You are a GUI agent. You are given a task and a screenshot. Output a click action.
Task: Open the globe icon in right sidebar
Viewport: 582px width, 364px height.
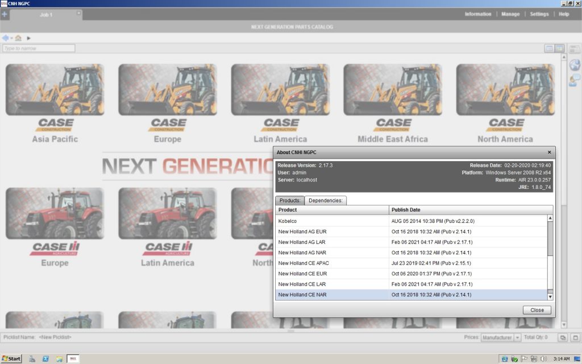pos(575,65)
